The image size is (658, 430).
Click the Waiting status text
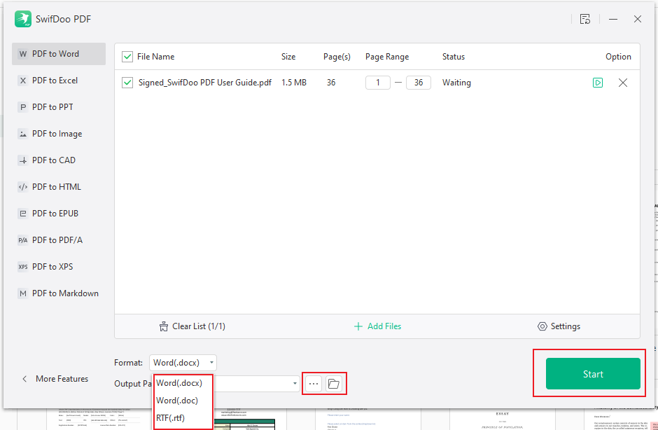456,83
